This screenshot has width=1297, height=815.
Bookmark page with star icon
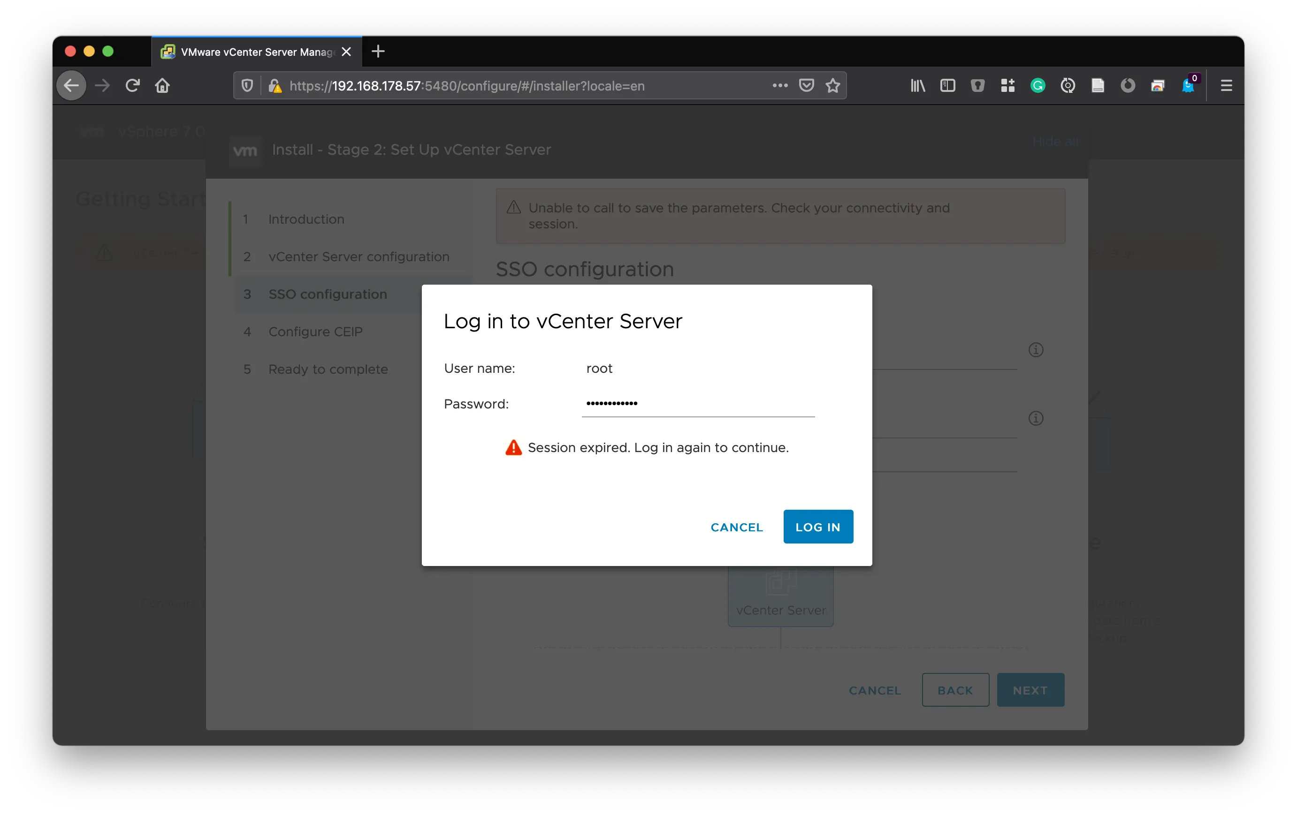(x=833, y=86)
